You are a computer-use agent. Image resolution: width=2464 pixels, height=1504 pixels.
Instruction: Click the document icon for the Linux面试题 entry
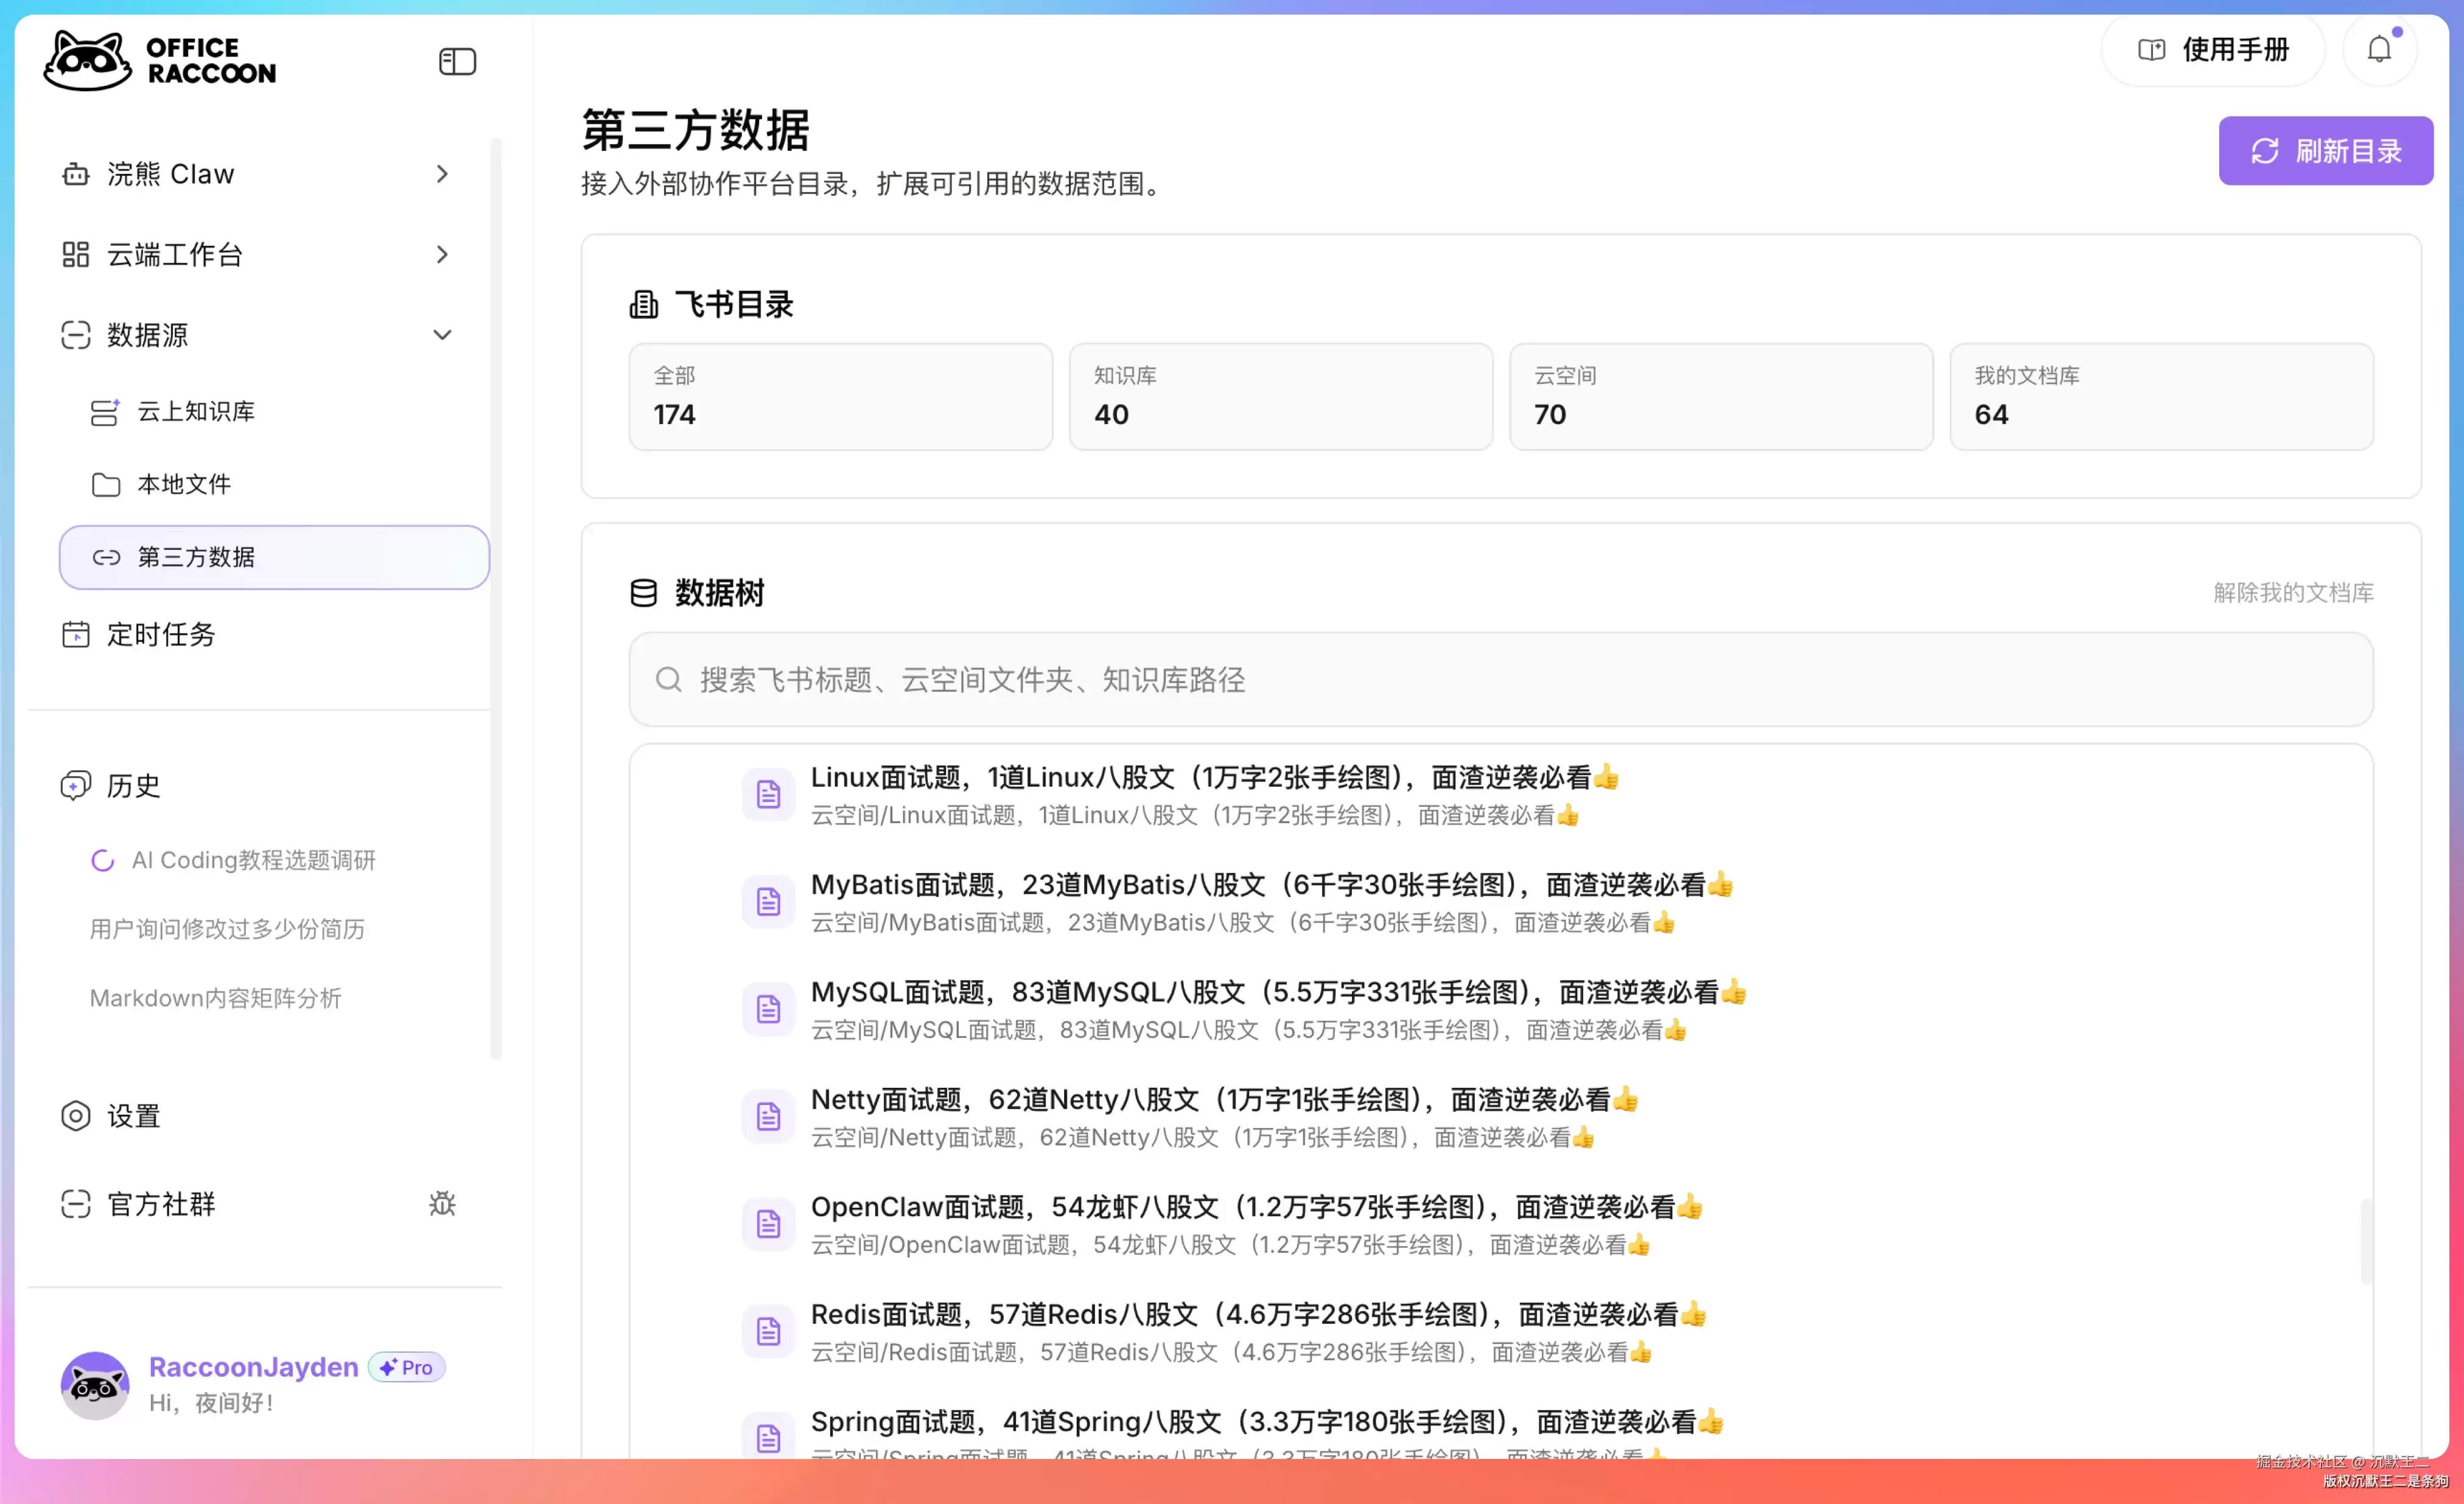(x=768, y=795)
